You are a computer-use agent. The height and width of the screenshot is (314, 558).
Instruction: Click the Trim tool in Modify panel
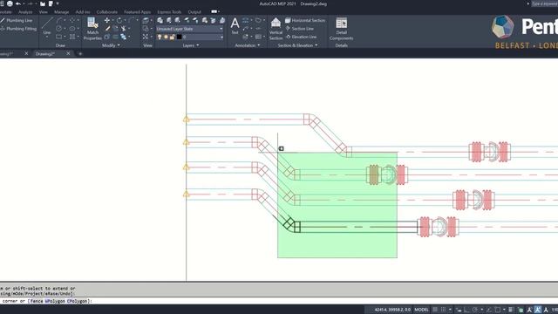[x=124, y=29]
